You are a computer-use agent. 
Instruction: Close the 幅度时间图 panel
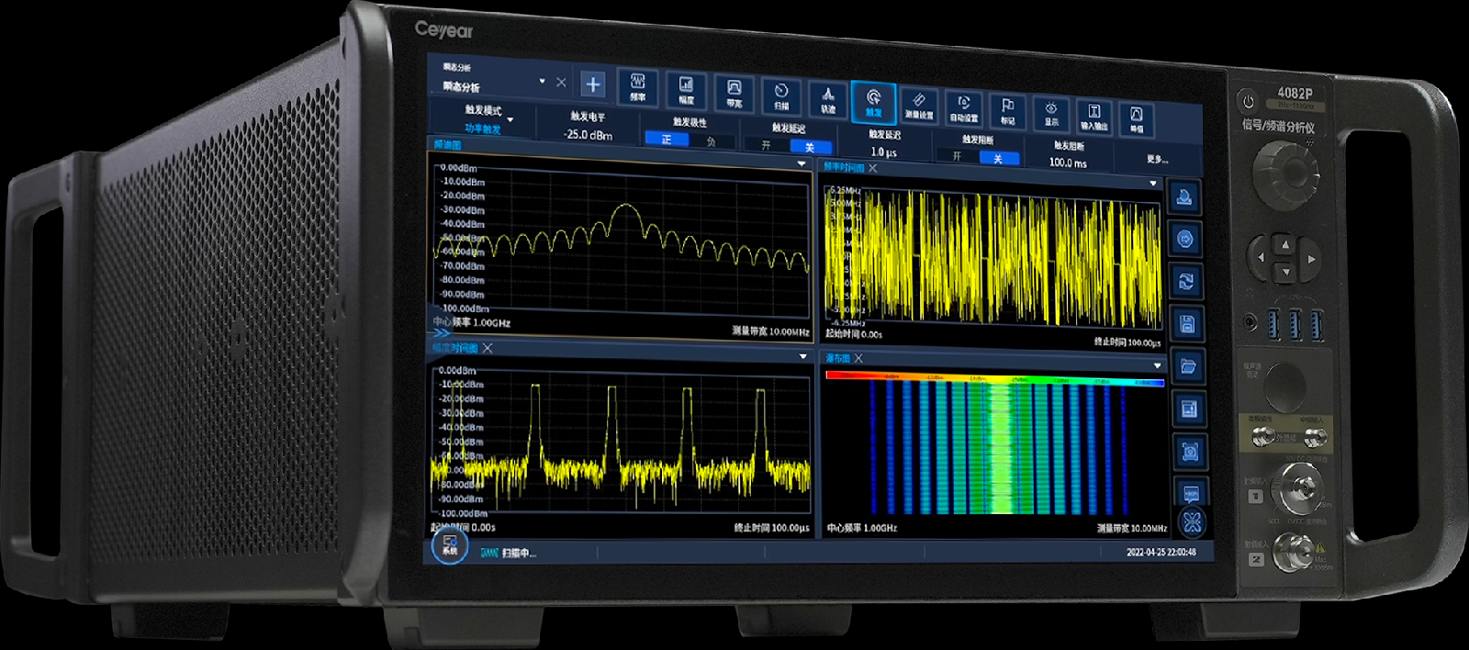pyautogui.click(x=488, y=349)
